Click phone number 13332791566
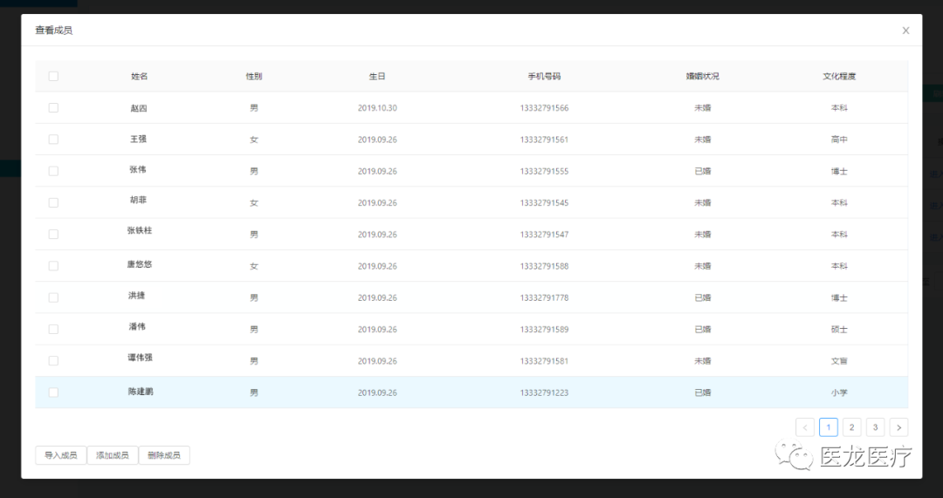 point(544,108)
